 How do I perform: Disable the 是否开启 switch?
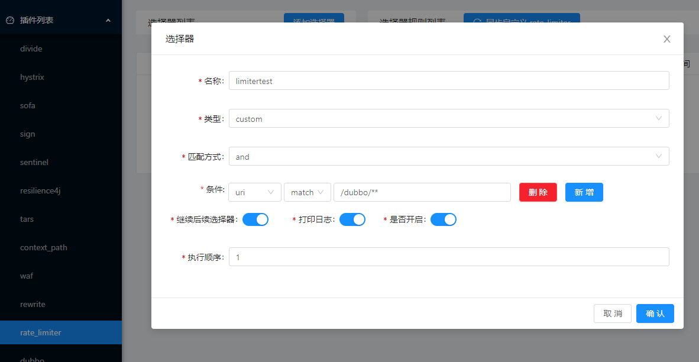(x=444, y=219)
